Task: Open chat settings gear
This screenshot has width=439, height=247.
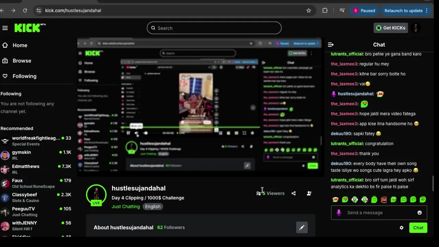Action: point(402,228)
